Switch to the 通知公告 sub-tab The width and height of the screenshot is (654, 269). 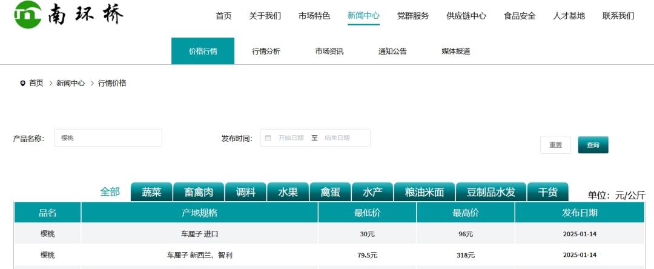[392, 51]
